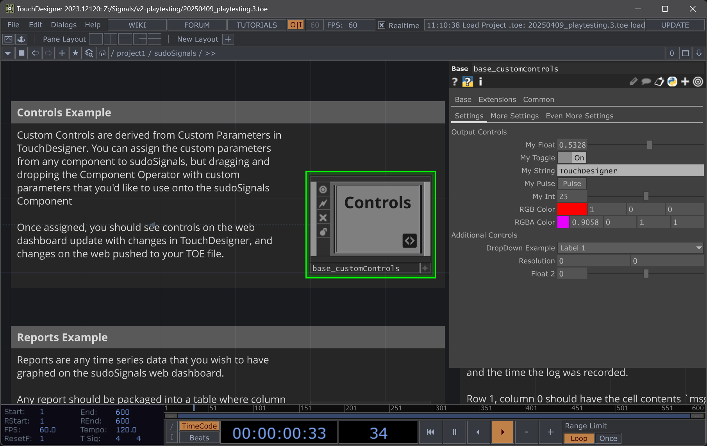This screenshot has width=707, height=446.
Task: Go forward with the right arrow icon
Action: click(48, 53)
